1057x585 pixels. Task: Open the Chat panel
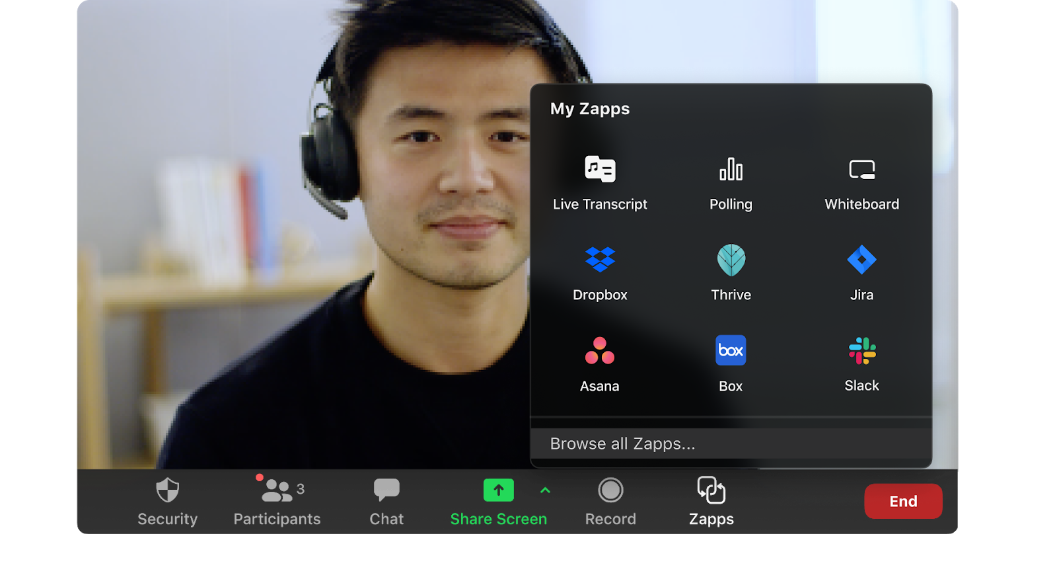pos(386,491)
